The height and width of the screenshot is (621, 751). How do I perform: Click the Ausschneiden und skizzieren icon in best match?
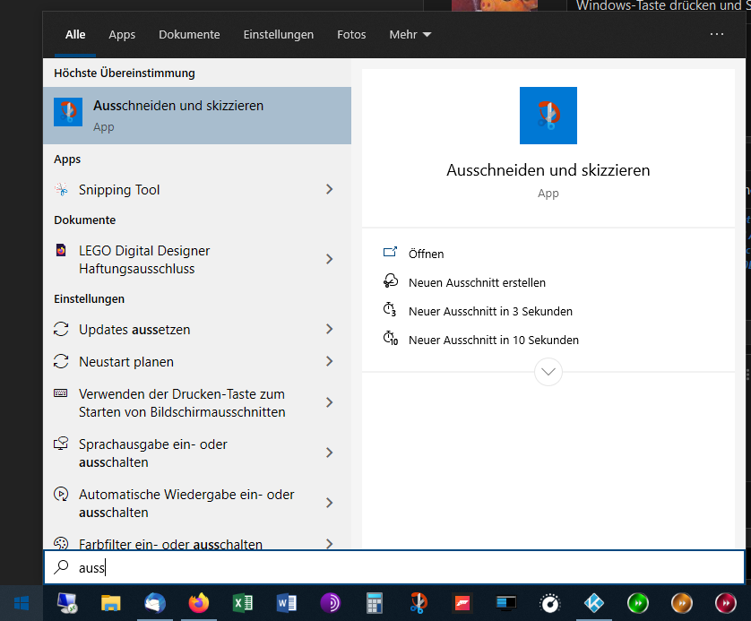click(68, 112)
